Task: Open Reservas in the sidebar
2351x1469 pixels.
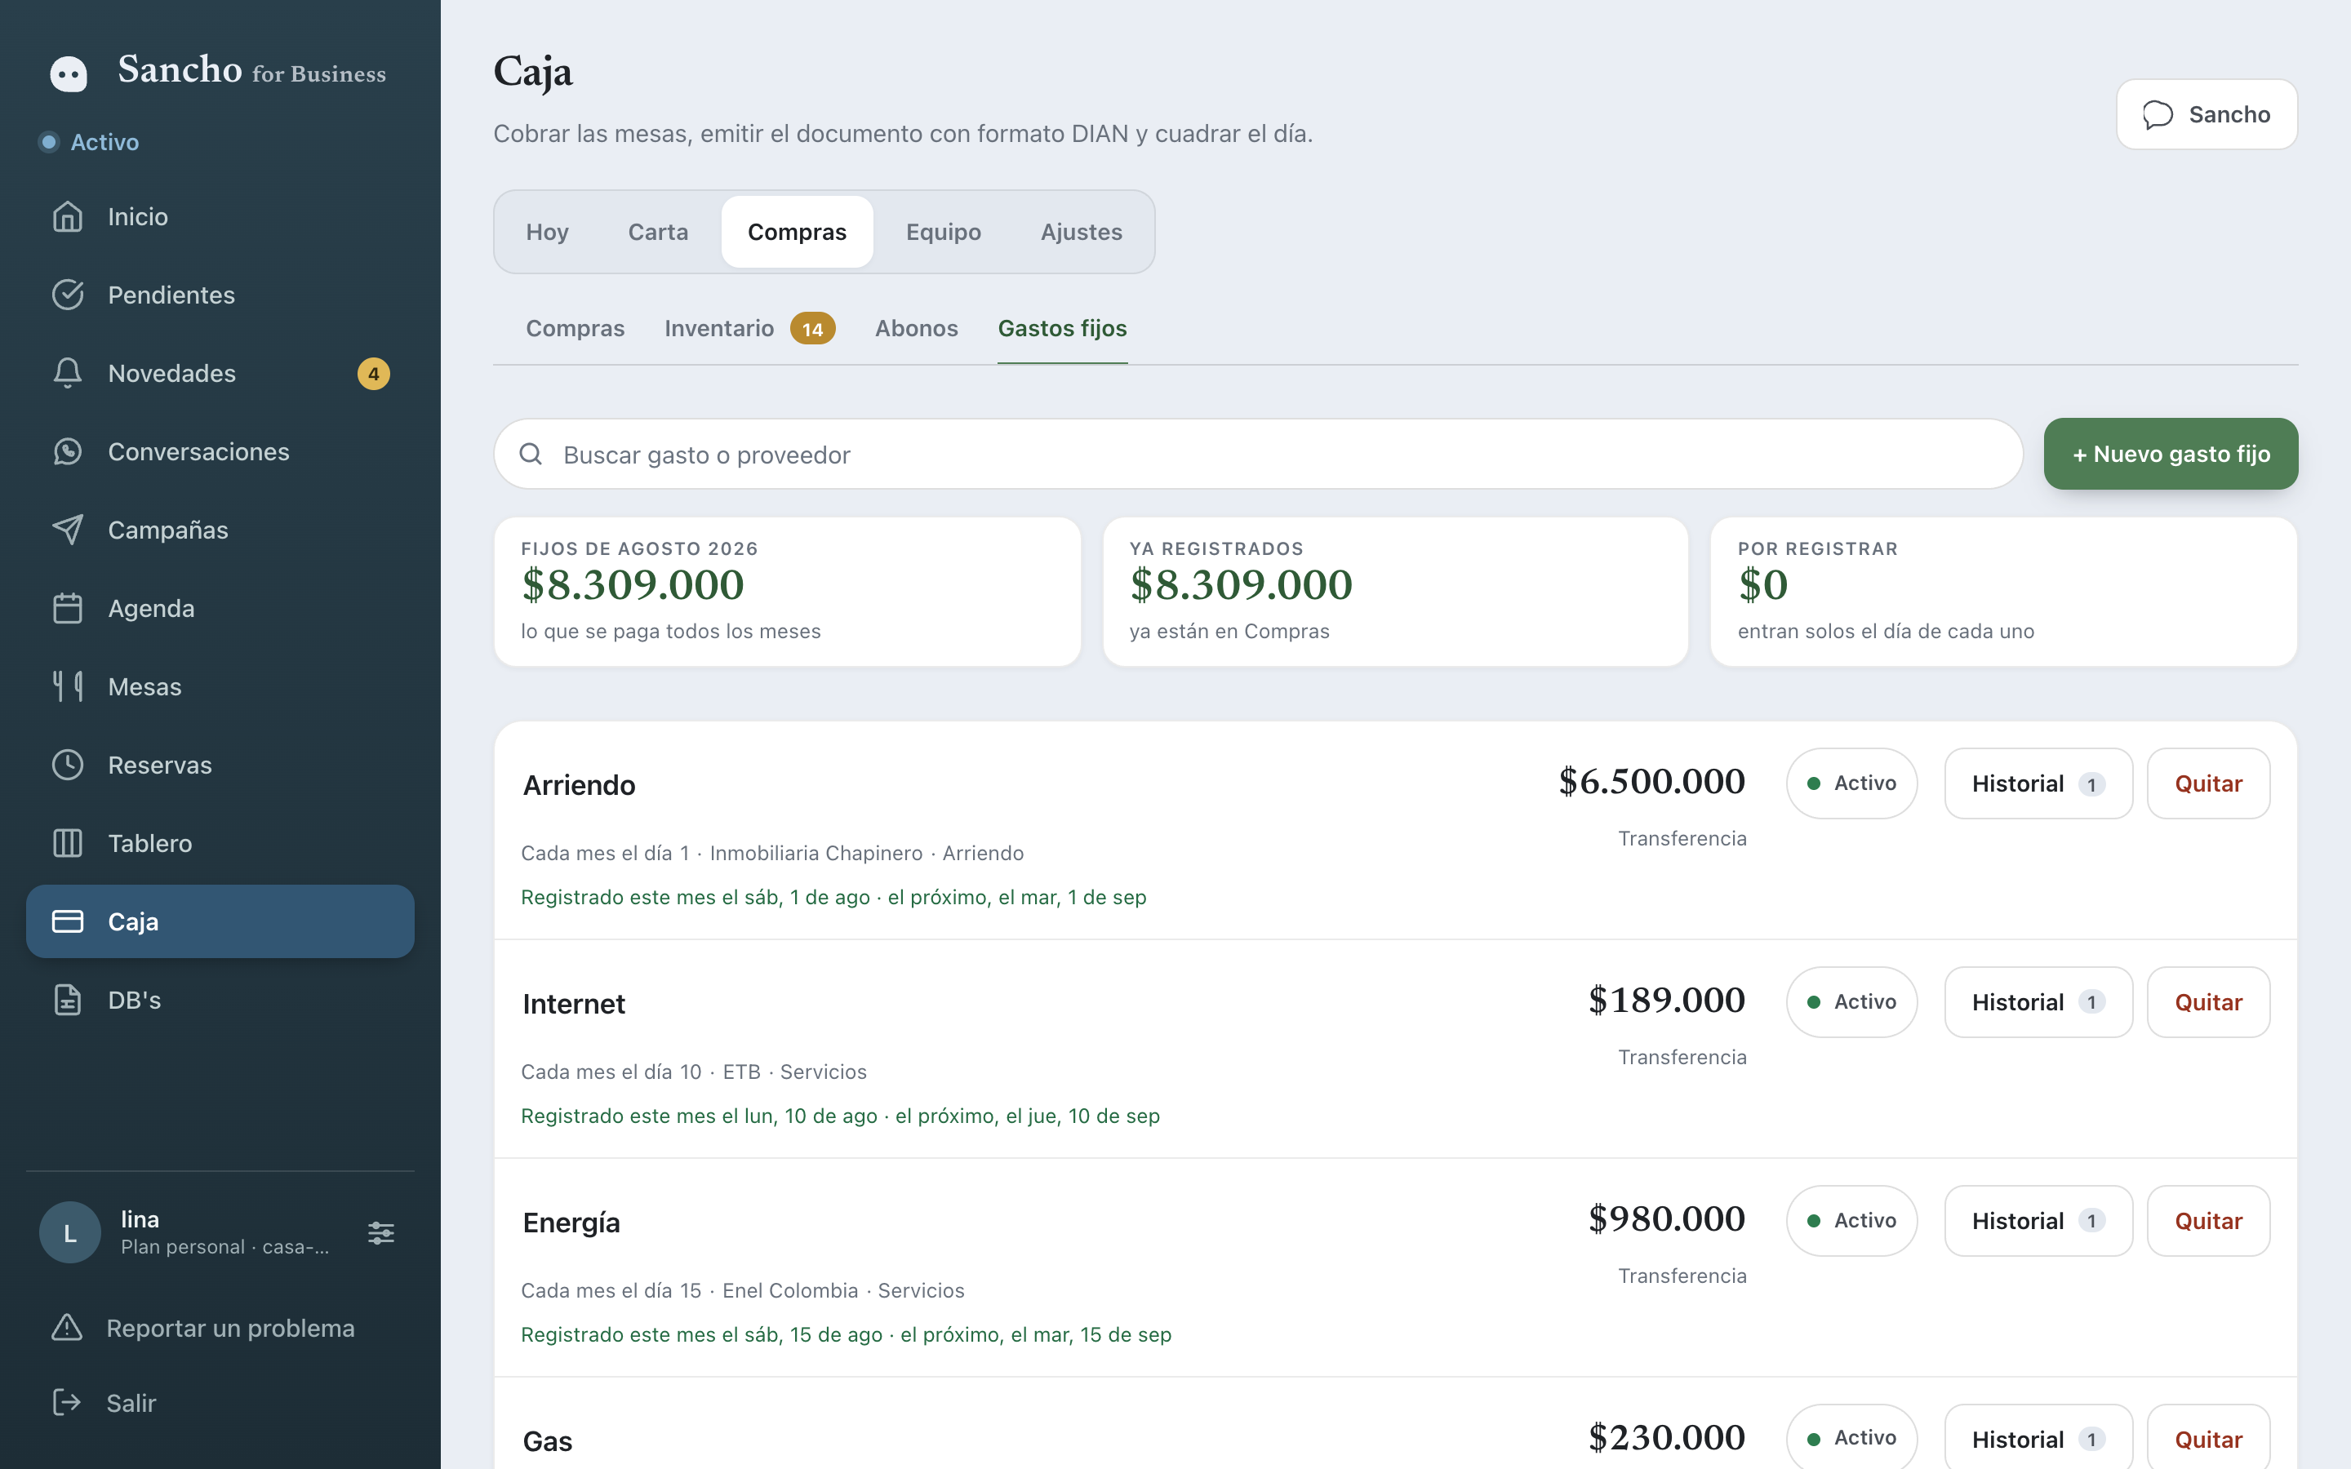Action: [x=220, y=765]
